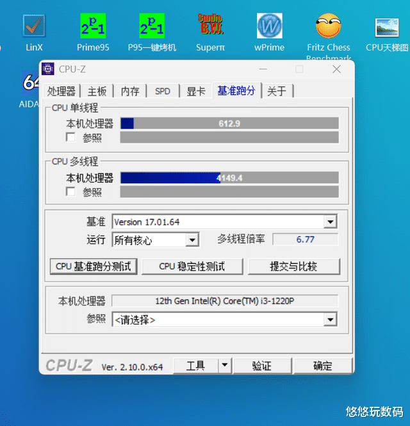
Task: Select the SPD tab
Action: tap(163, 91)
